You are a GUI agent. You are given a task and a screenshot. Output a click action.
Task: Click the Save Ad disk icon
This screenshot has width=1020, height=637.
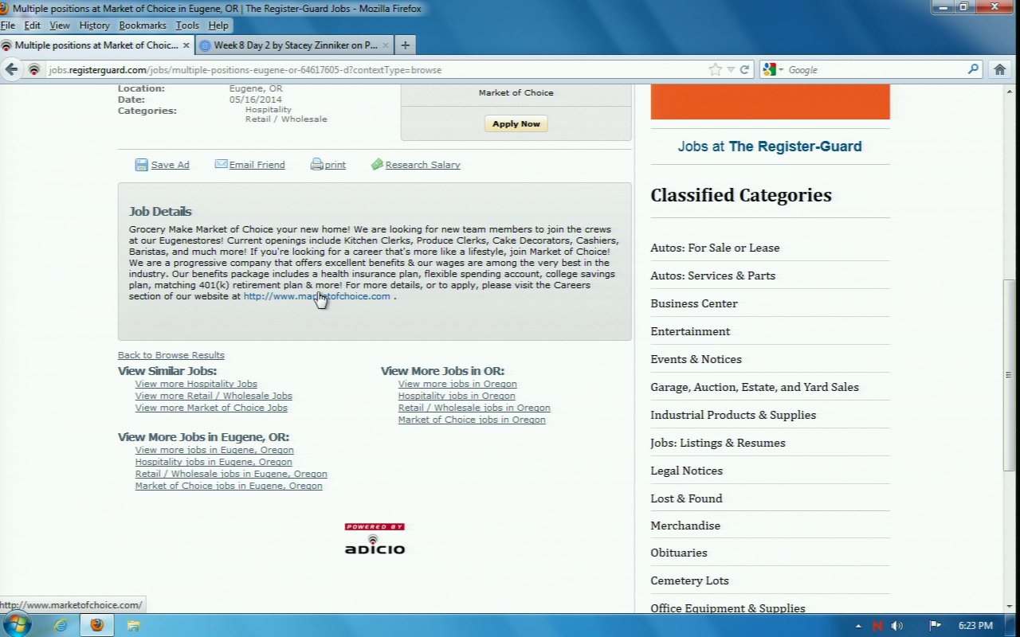[141, 165]
